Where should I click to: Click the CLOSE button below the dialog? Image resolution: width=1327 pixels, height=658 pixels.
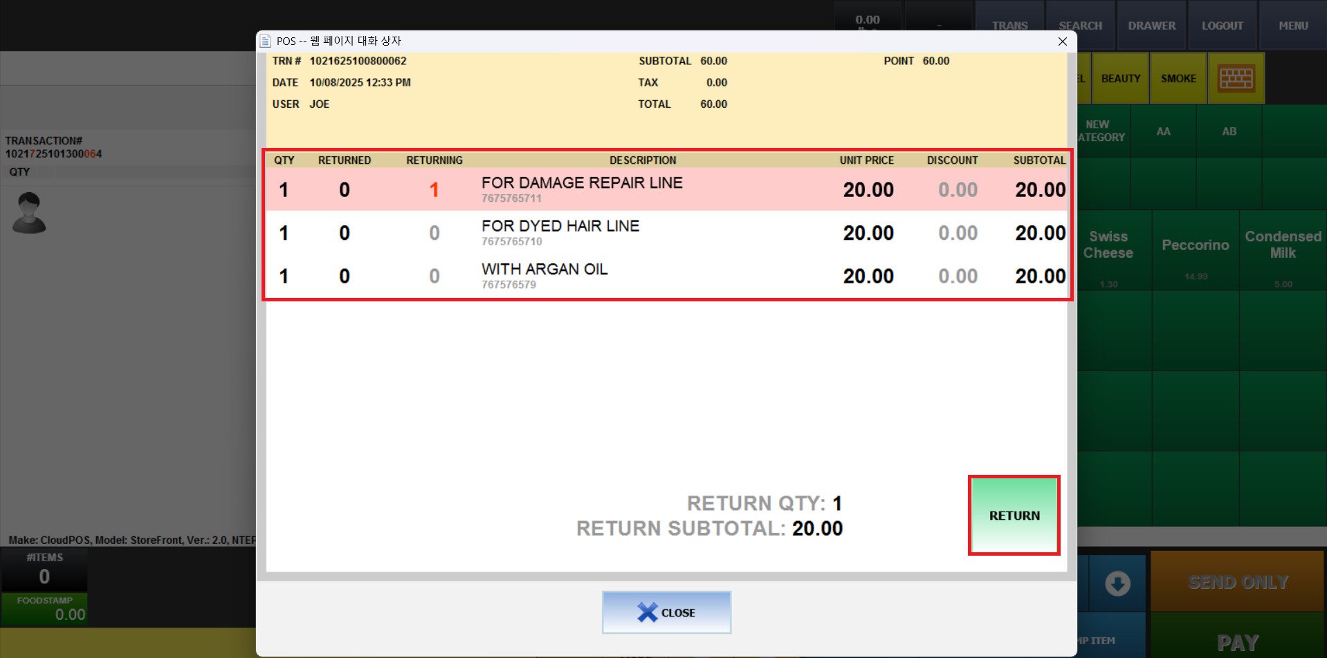click(666, 612)
